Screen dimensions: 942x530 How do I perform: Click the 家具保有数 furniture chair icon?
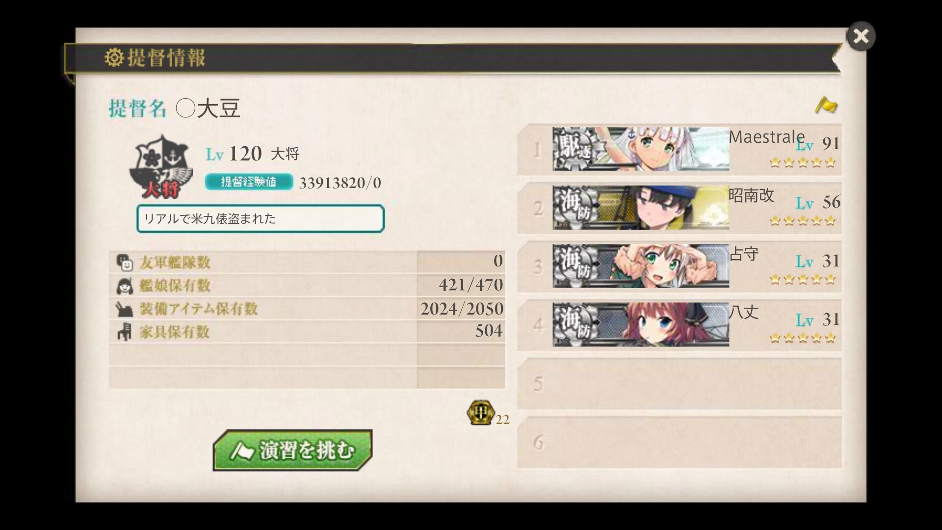[124, 332]
